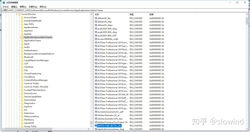Select the Extensions key
Screen dimensions: 250x132
[x=29, y=113]
